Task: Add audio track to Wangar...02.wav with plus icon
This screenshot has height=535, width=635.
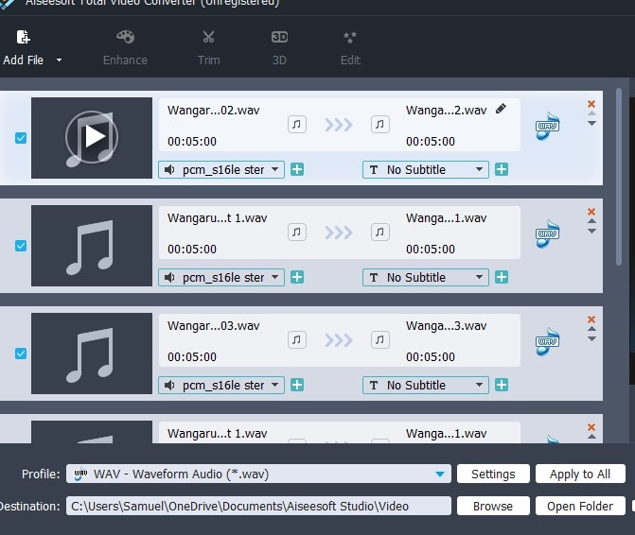Action: pos(297,169)
